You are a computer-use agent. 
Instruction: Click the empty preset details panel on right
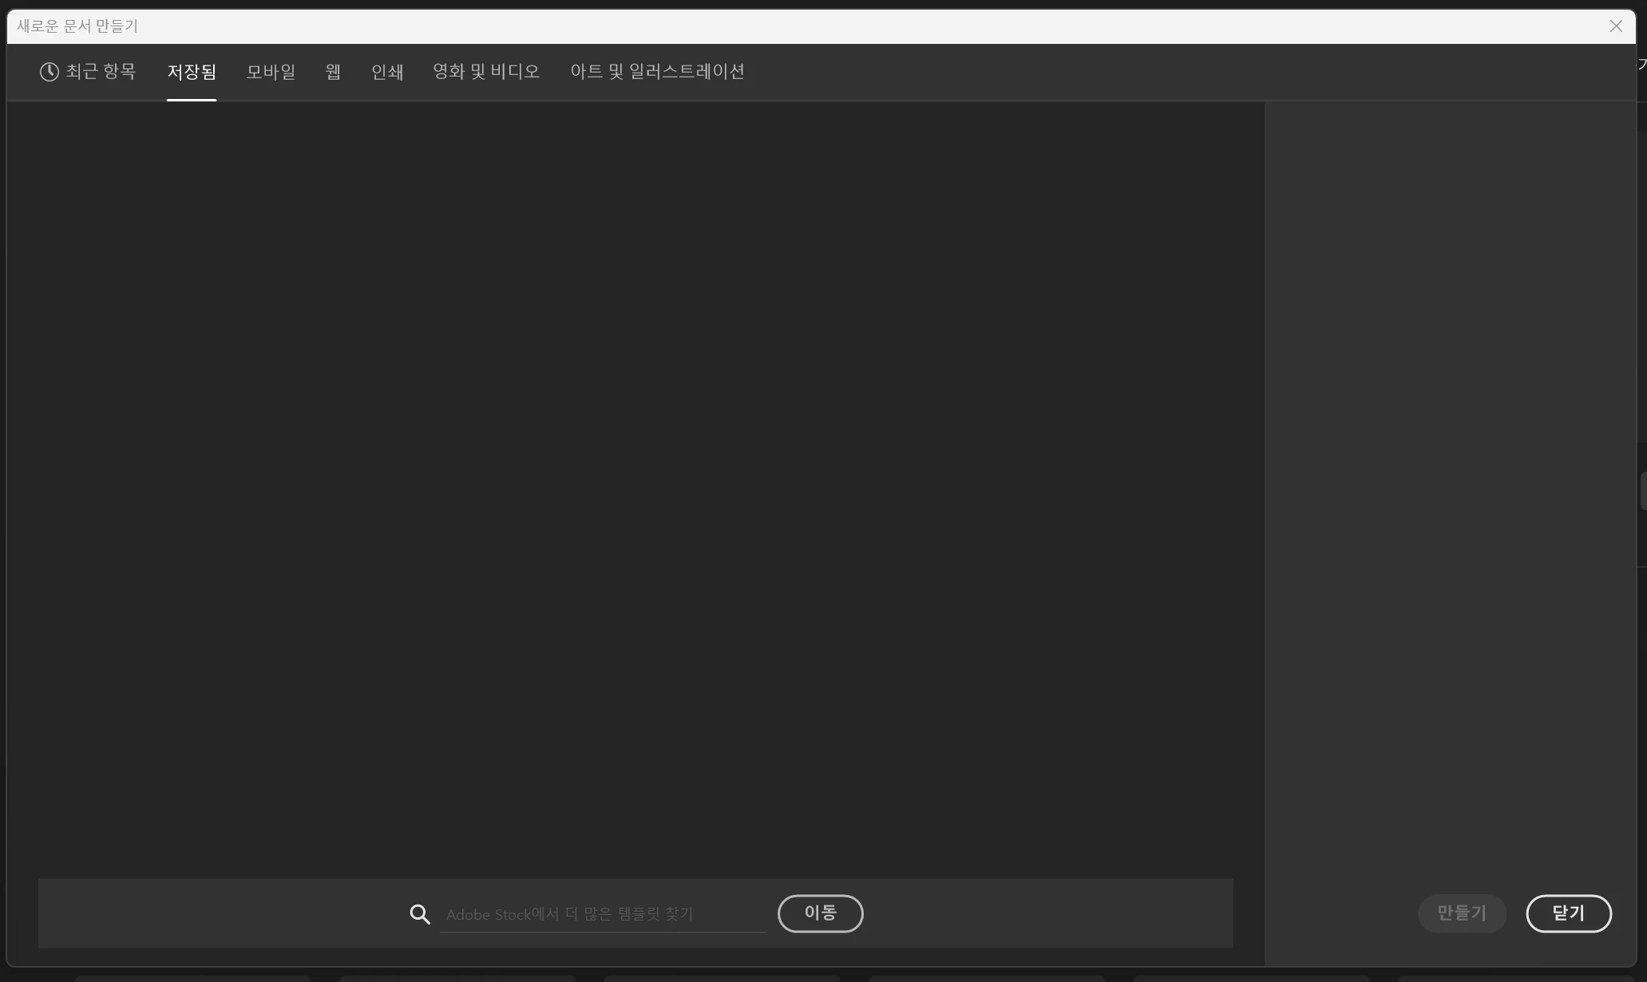pos(1450,479)
